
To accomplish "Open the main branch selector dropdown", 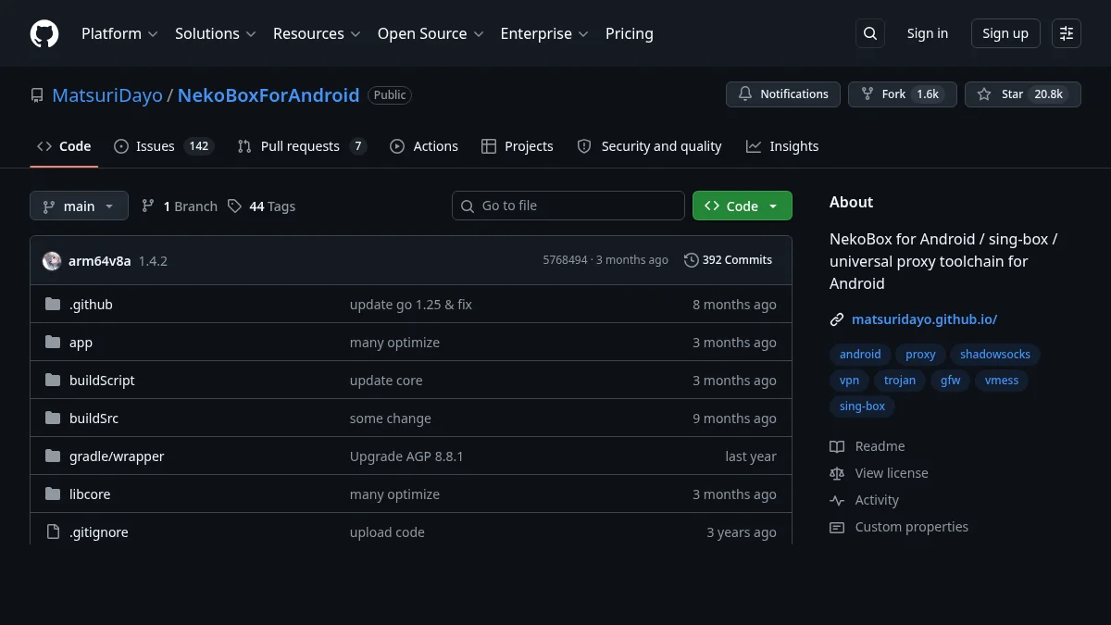I will point(79,206).
